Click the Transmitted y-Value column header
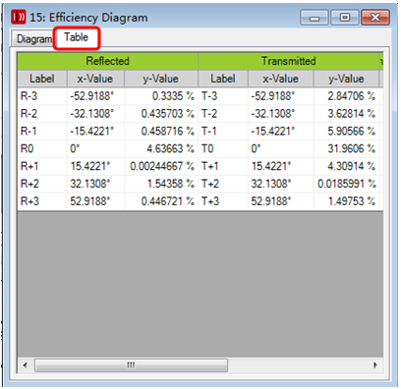 tap(346, 79)
